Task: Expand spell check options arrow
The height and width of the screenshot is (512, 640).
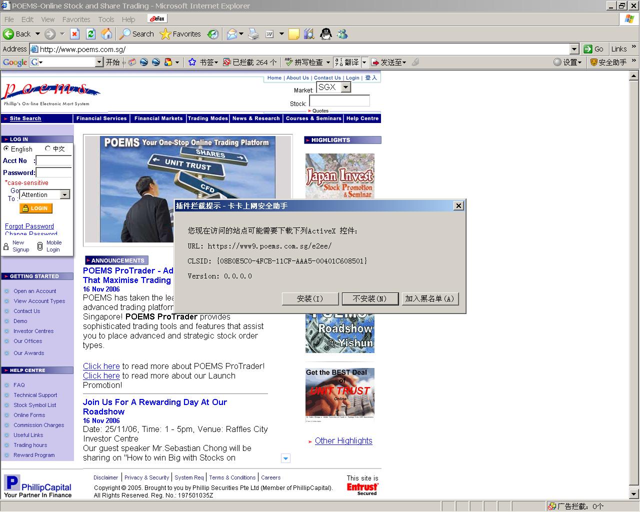Action: click(328, 62)
